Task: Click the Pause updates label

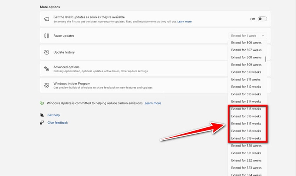Action: [x=64, y=36]
